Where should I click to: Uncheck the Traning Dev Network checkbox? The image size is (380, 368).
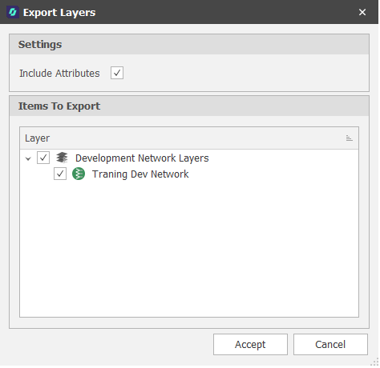(60, 174)
